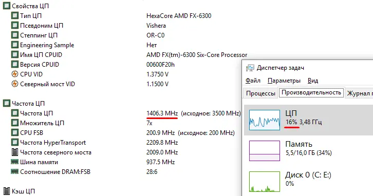The image size is (373, 196).
Task: Click the Engineering Sample row icon
Action: tap(15, 45)
